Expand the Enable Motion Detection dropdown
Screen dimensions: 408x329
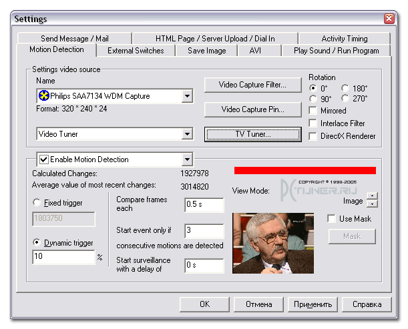[187, 159]
